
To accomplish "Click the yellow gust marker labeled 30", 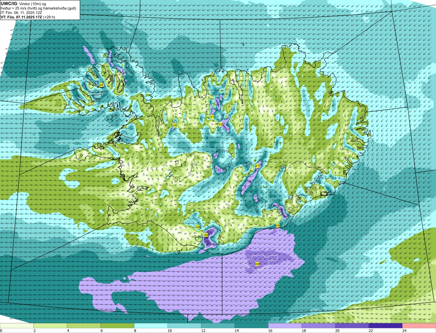I will (x=206, y=235).
